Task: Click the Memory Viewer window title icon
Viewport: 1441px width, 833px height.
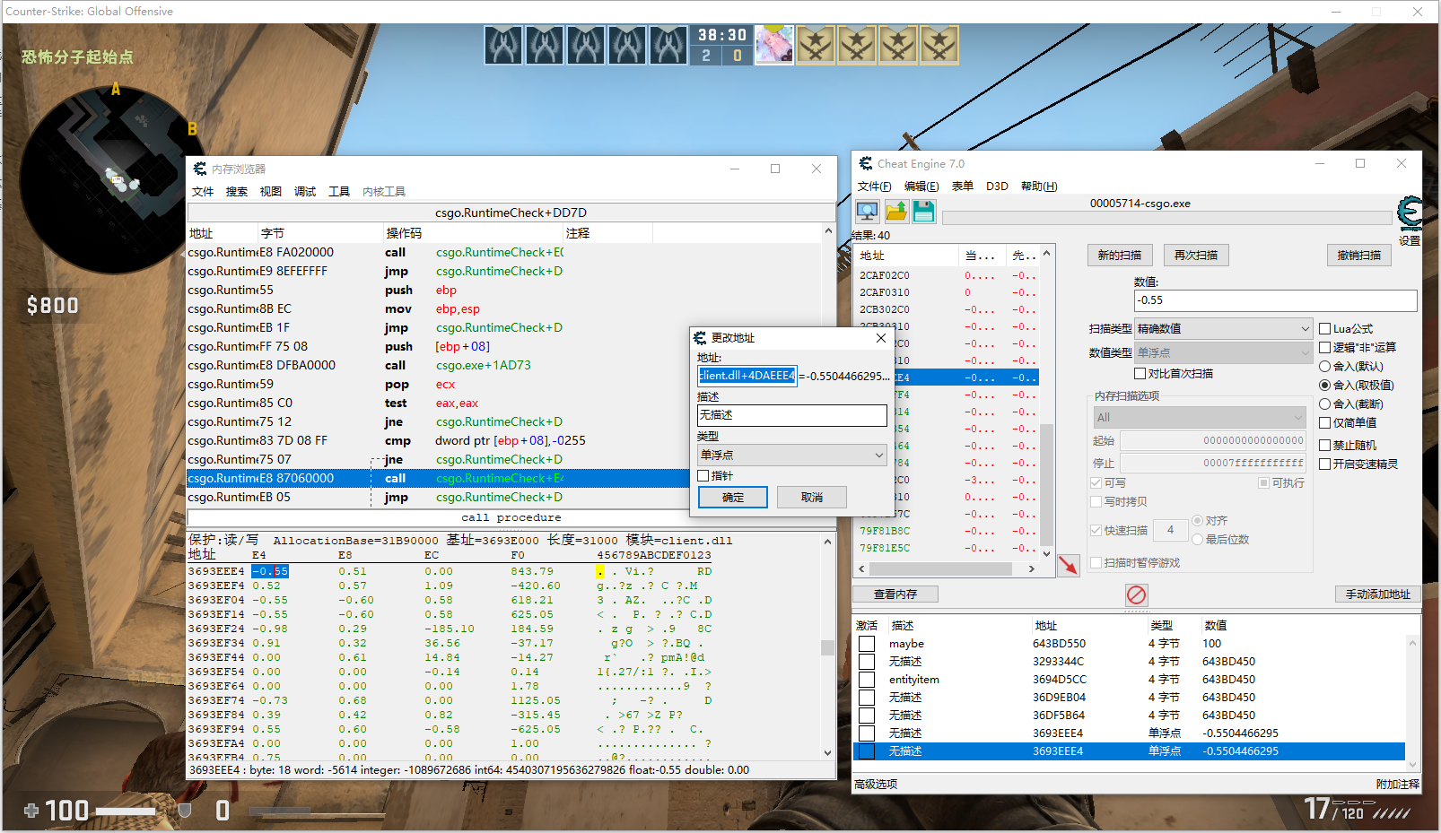Action: click(199, 169)
